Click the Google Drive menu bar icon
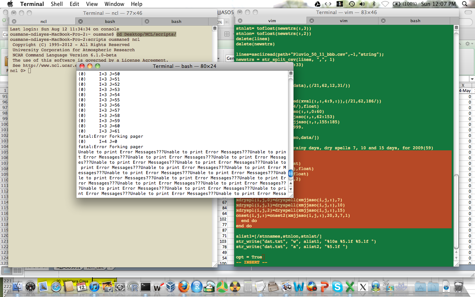 pos(318,4)
